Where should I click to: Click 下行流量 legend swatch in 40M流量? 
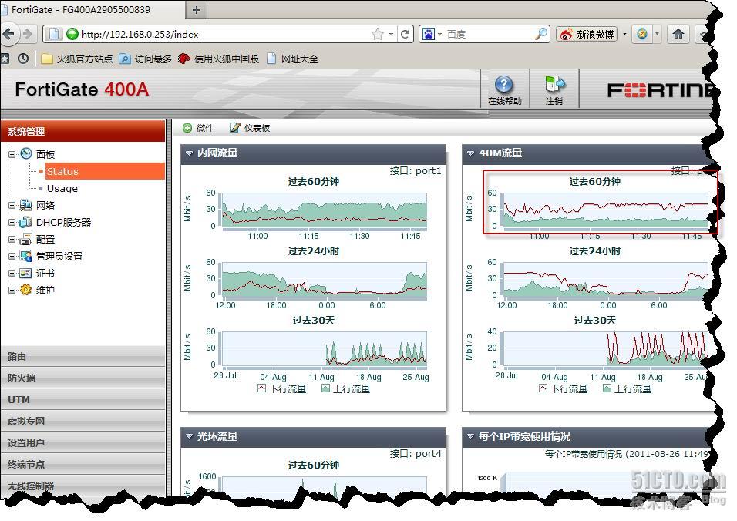pos(543,388)
